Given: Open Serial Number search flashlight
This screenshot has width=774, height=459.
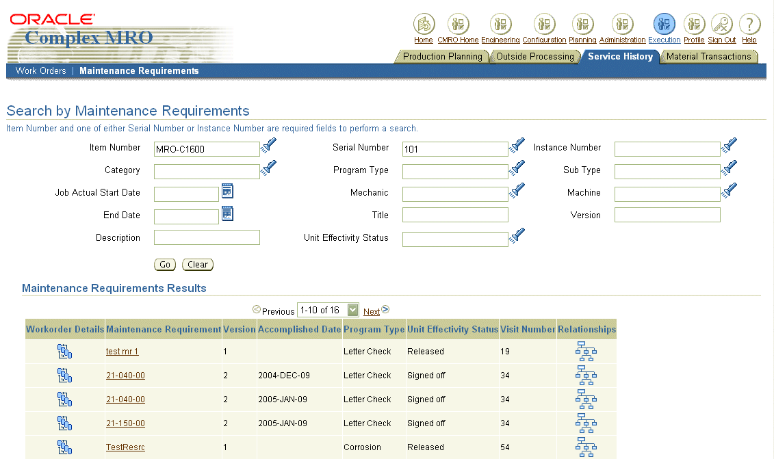Looking at the screenshot, I should (x=517, y=146).
